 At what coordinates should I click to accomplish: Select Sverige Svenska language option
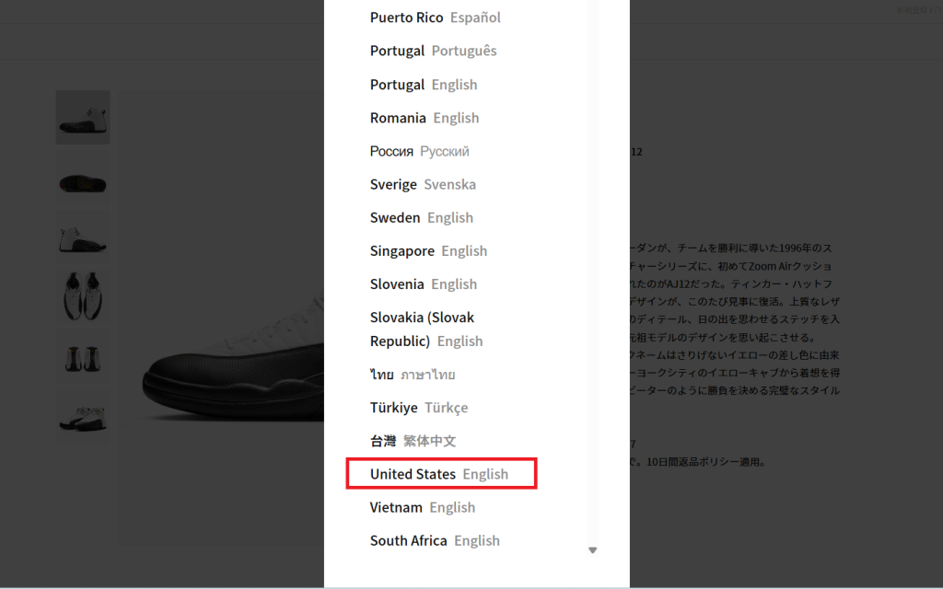pos(422,184)
